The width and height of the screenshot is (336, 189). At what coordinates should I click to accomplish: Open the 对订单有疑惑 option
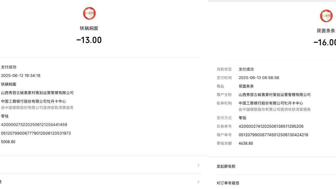pyautogui.click(x=228, y=183)
